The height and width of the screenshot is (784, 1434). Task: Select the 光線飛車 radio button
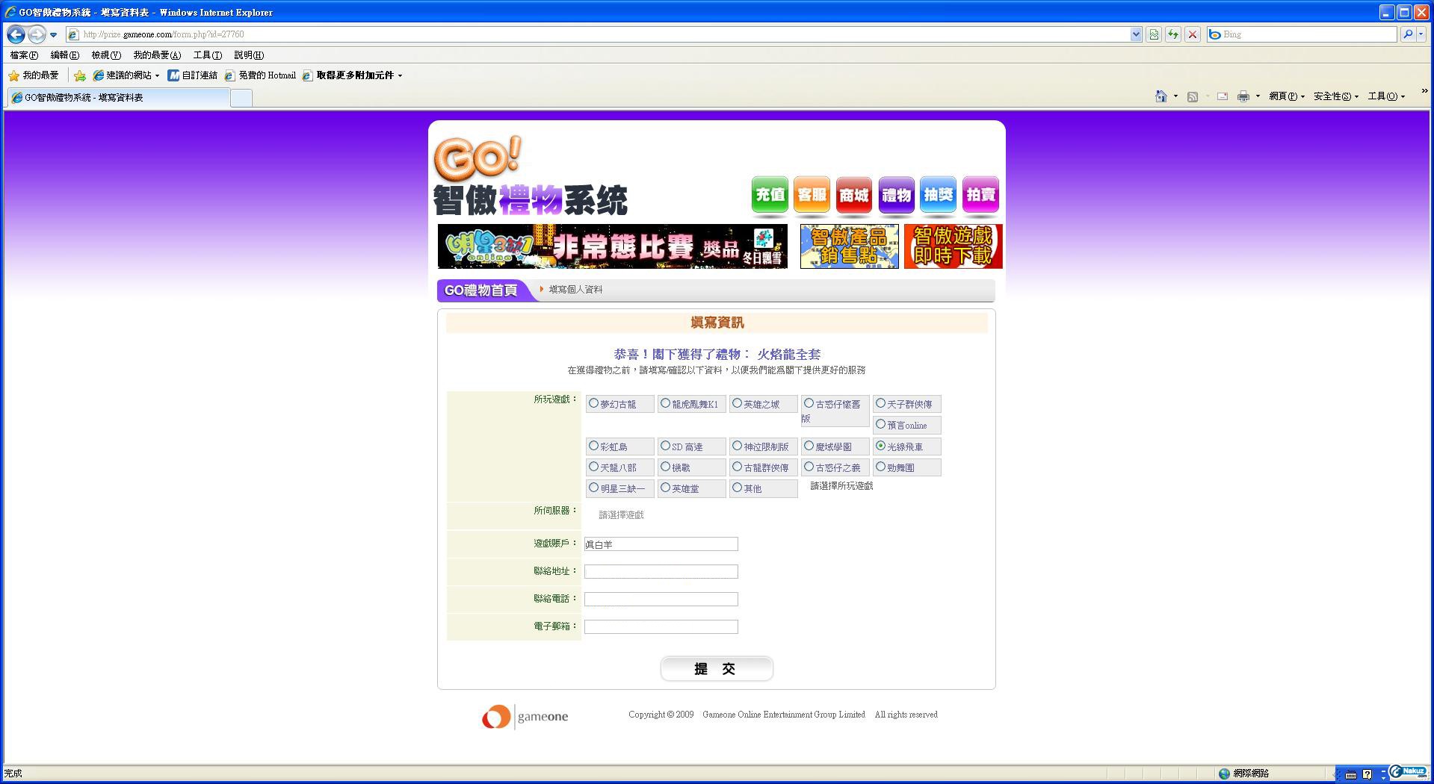(x=880, y=446)
